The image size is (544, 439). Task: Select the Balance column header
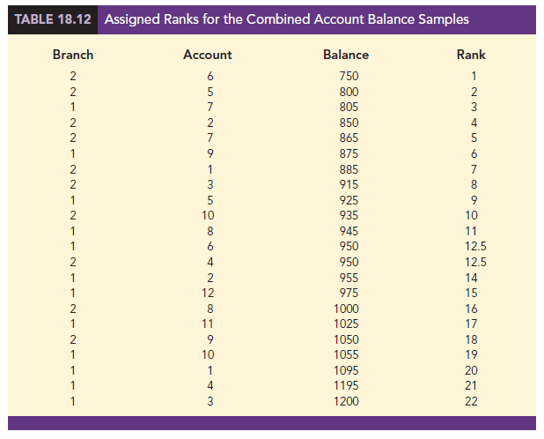[346, 55]
